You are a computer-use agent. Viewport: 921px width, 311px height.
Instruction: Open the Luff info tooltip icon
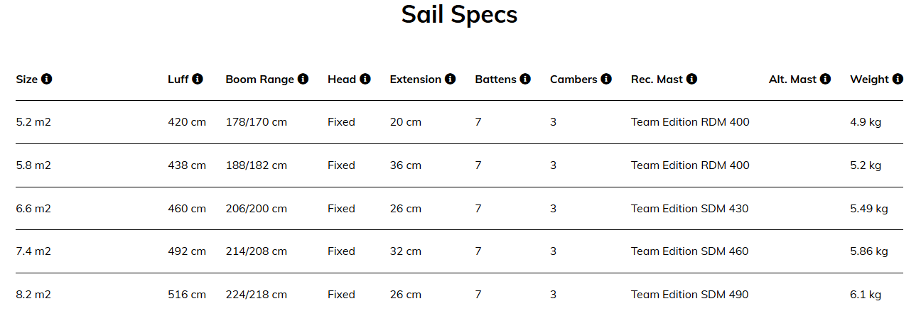click(x=198, y=79)
